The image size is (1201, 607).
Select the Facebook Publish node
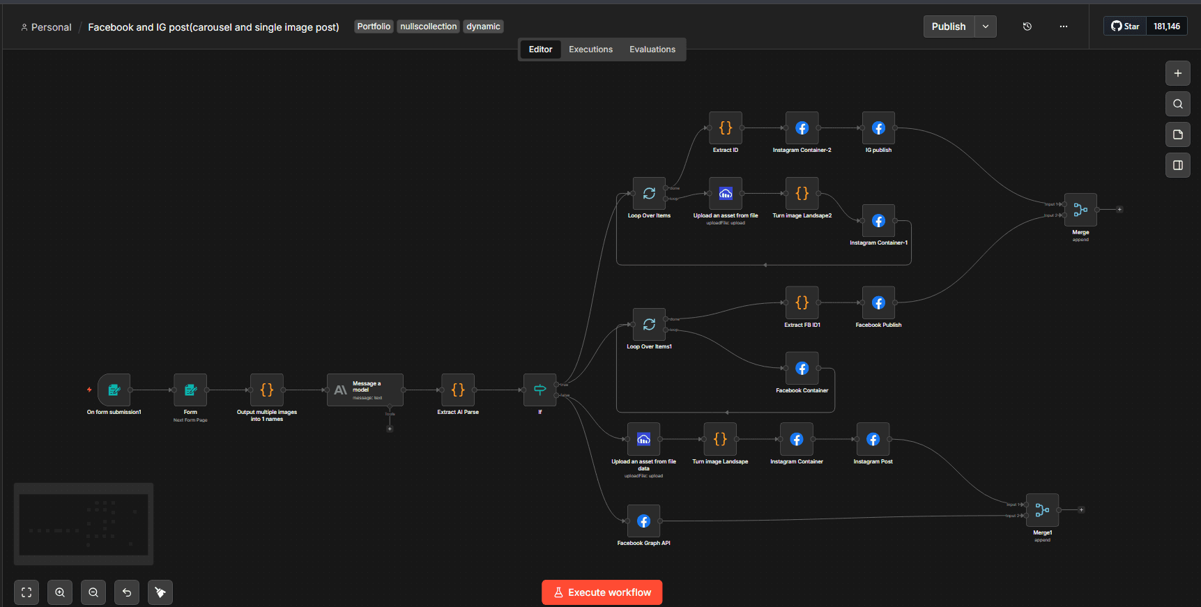(x=878, y=303)
